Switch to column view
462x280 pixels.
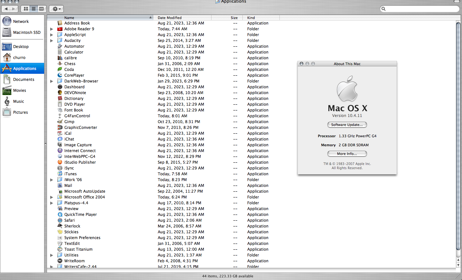[42, 9]
